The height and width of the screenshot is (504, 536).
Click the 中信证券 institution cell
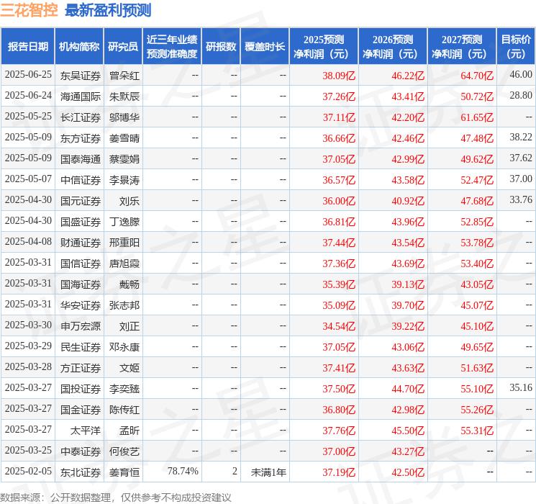pos(81,180)
